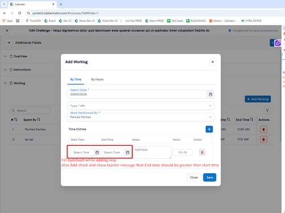Image resolution: width=285 pixels, height=213 pixels.
Task: Close the Calimatic browser tab
Action: (53, 4)
